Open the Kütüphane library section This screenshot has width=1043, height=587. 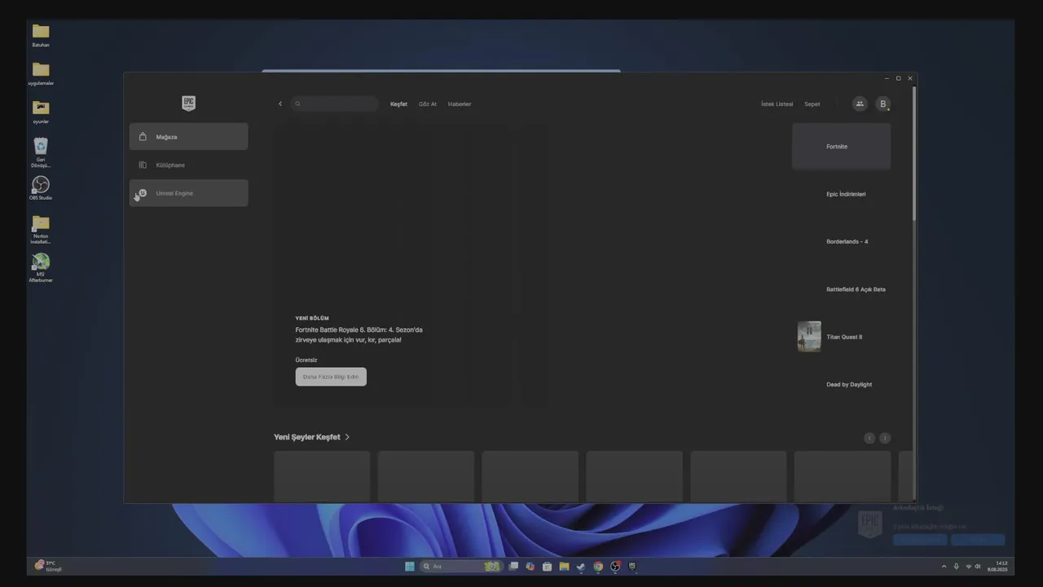(x=188, y=165)
